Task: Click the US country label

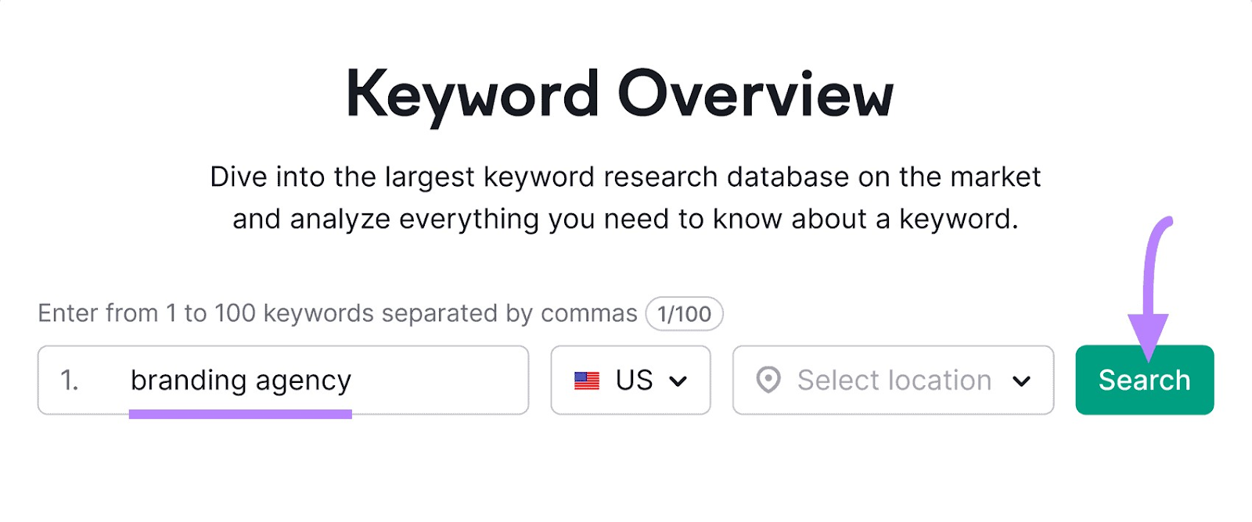Action: (x=635, y=380)
